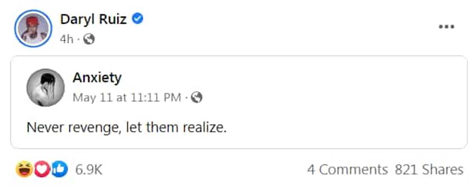Click the public globe icon under Daryl Ruiz
The image size is (476, 187).
[89, 39]
